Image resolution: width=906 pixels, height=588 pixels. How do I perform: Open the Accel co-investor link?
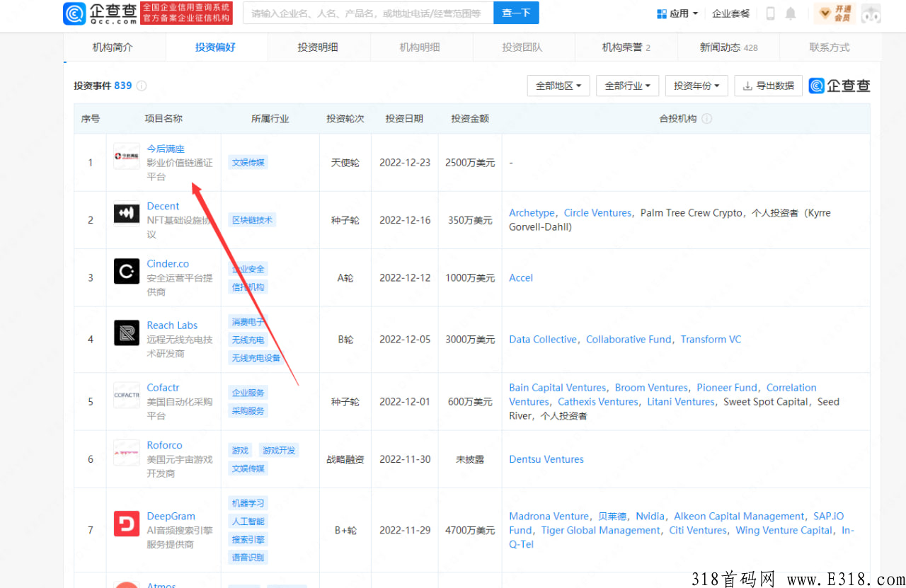point(521,278)
